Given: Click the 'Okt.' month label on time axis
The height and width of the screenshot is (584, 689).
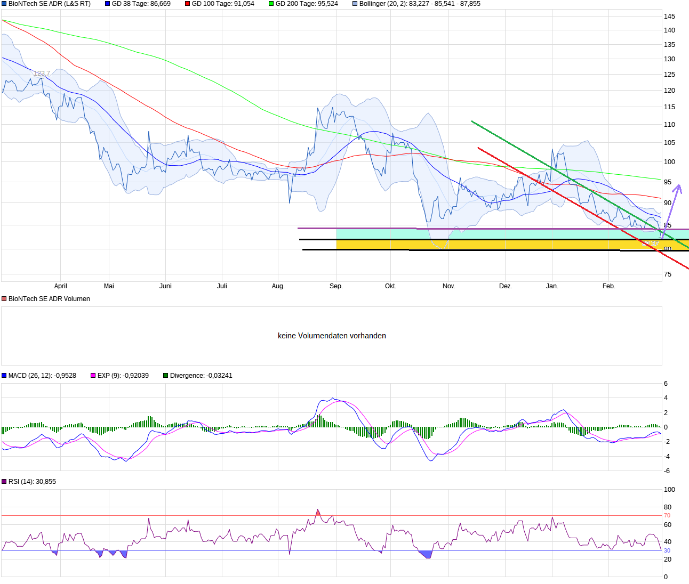Looking at the screenshot, I should pyautogui.click(x=390, y=286).
